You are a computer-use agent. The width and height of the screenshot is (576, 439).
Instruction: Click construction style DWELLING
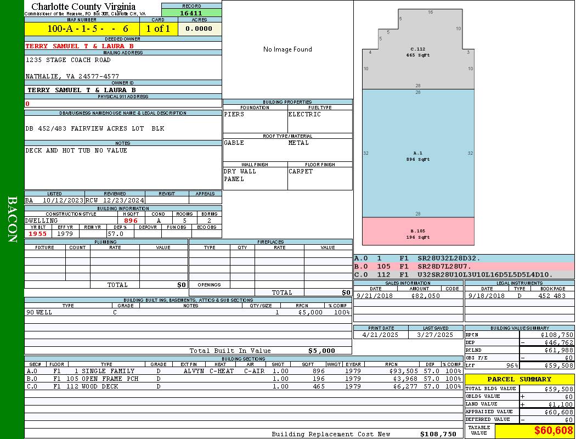click(x=42, y=221)
